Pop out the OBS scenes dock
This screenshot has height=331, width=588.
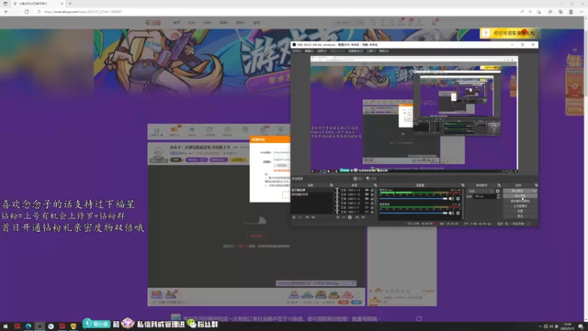pyautogui.click(x=331, y=185)
